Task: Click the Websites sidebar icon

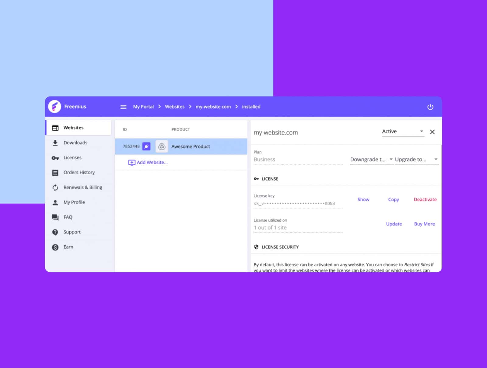Action: 55,128
